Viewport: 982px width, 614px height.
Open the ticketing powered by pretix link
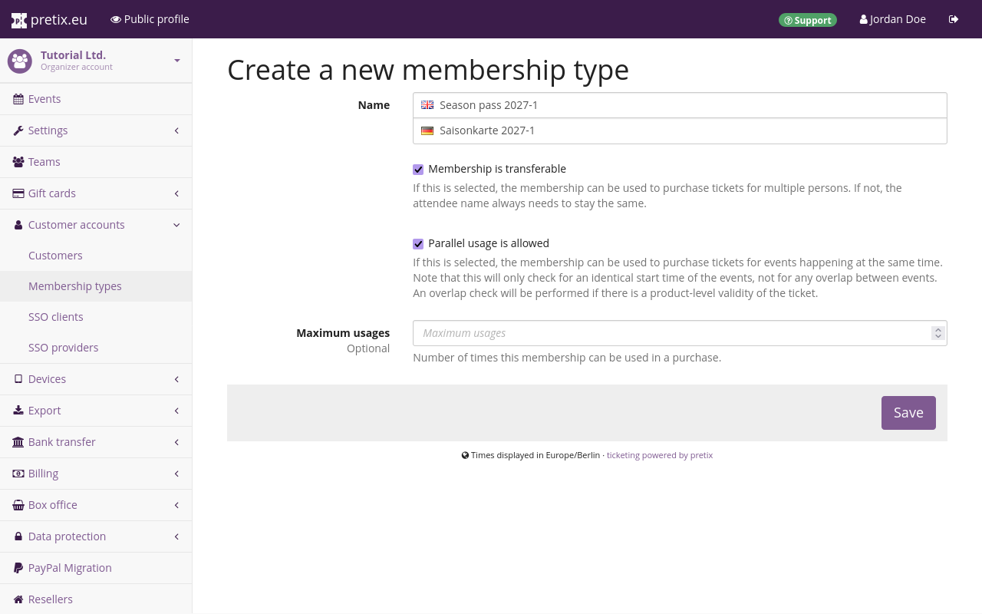click(659, 454)
